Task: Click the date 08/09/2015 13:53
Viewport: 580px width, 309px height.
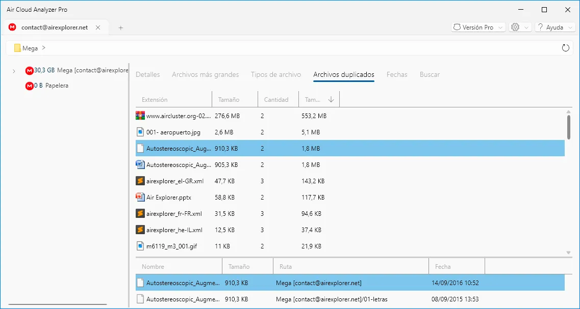Action: click(x=455, y=298)
